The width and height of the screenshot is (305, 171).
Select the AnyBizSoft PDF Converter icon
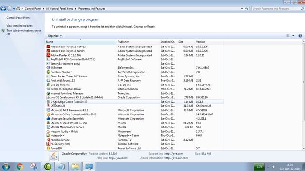[x=48, y=59]
